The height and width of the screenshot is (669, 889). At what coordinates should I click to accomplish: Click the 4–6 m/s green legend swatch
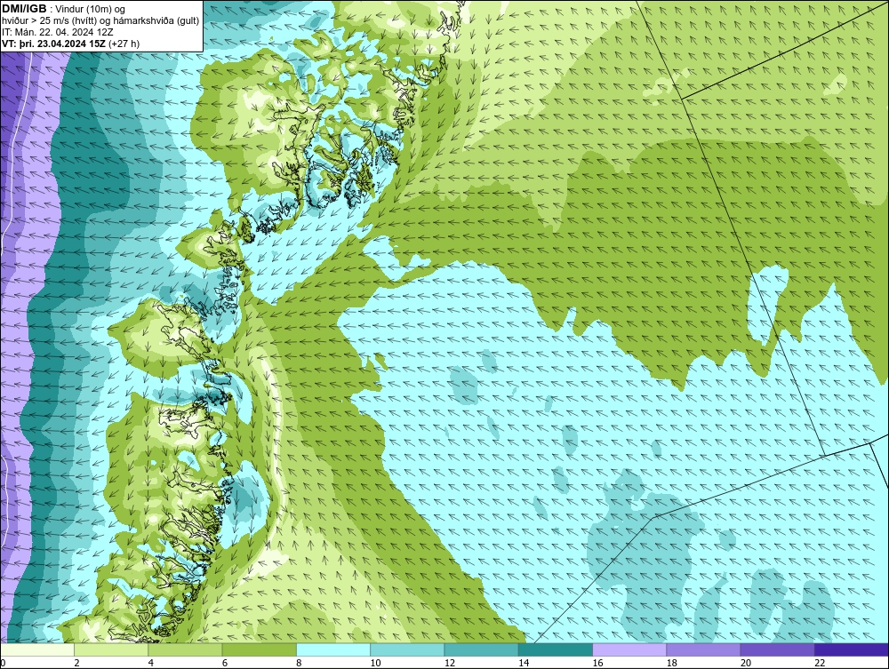[x=186, y=650]
